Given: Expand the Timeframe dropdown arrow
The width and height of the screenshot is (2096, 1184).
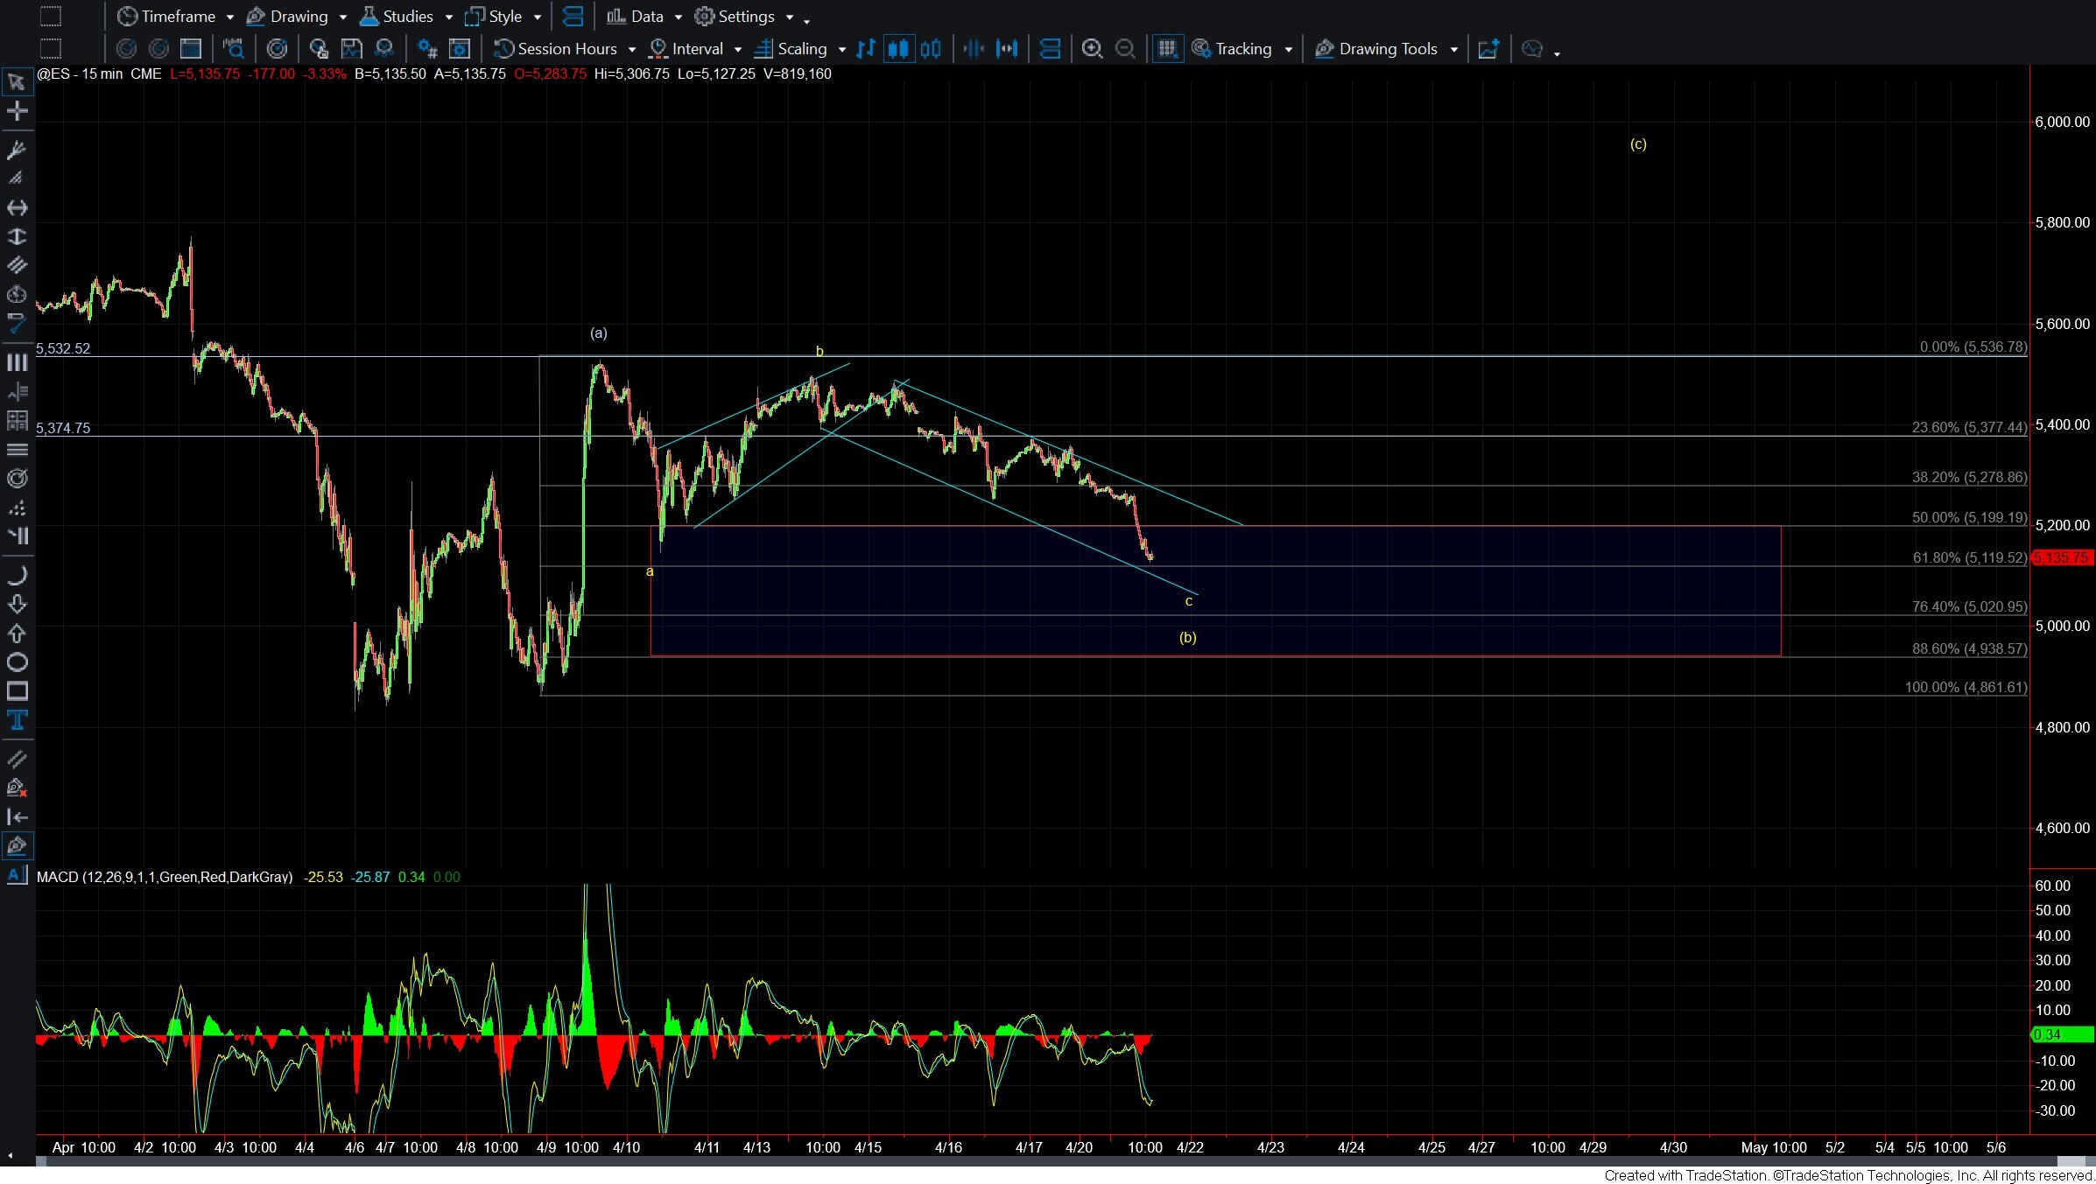Looking at the screenshot, I should pos(230,18).
